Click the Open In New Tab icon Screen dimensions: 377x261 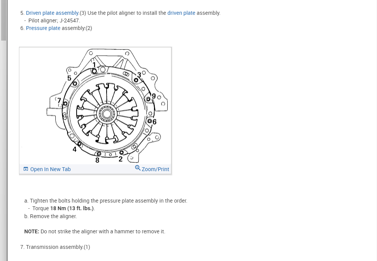point(26,169)
